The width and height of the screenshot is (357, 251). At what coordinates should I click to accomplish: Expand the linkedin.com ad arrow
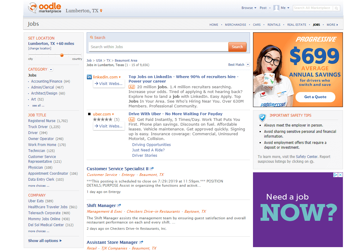point(120,77)
